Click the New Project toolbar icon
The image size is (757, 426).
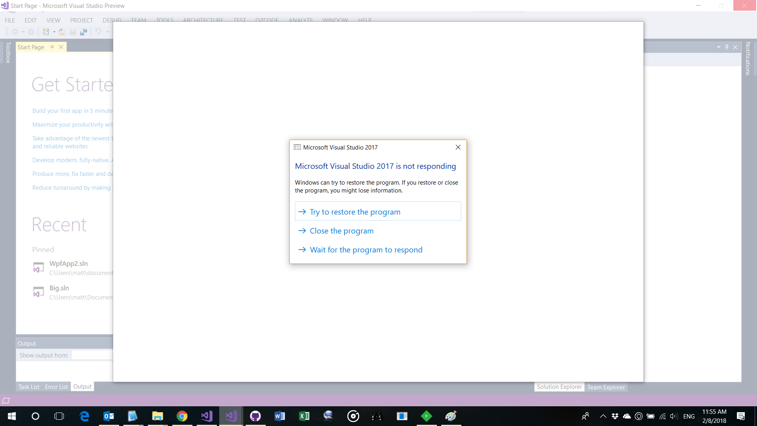coord(46,32)
